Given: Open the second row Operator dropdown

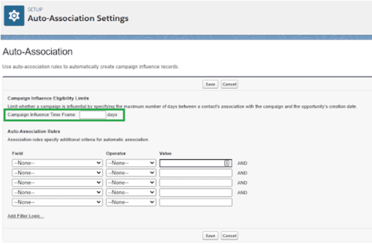Looking at the screenshot, I should [131, 173].
